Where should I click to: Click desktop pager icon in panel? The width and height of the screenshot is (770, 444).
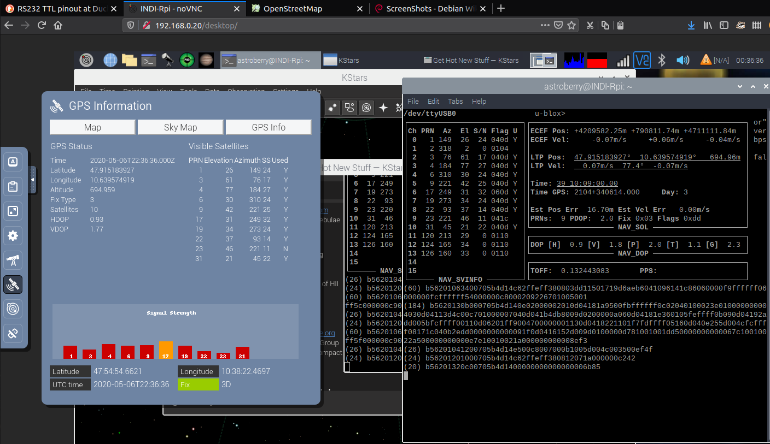pos(544,60)
